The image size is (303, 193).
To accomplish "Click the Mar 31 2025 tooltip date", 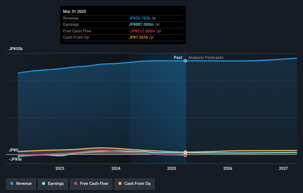I will 75,11.
